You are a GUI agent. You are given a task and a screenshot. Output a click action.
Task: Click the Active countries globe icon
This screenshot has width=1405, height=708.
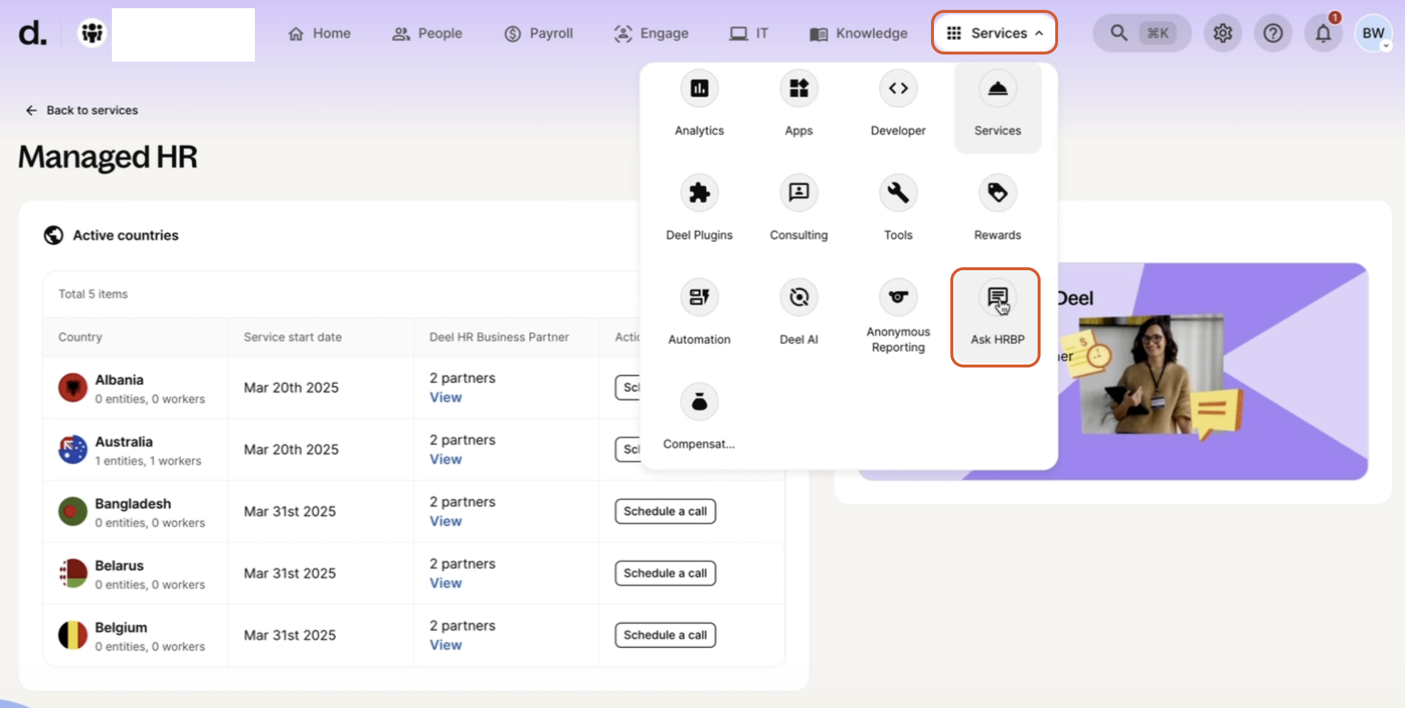click(x=53, y=235)
